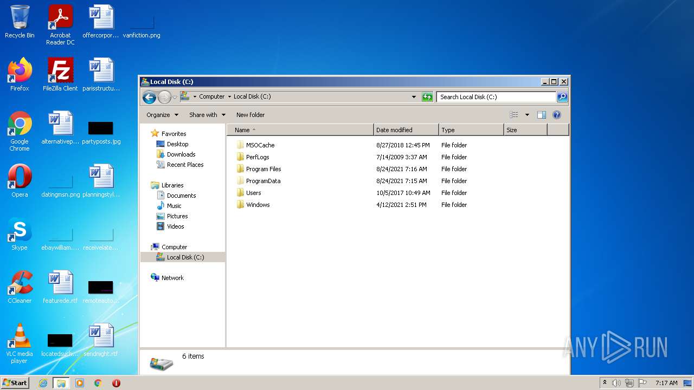Click the Start button
Image resolution: width=694 pixels, height=390 pixels.
15,383
